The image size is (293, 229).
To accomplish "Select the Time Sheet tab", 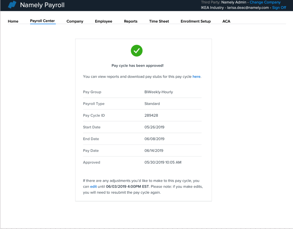I will [159, 21].
